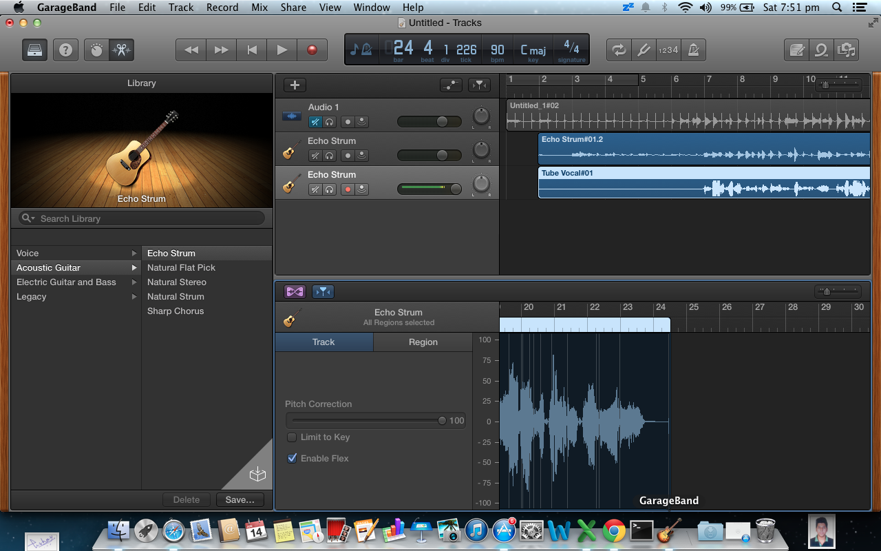This screenshot has height=551, width=881.
Task: Select the Sharp Chorus patch
Action: coord(206,311)
